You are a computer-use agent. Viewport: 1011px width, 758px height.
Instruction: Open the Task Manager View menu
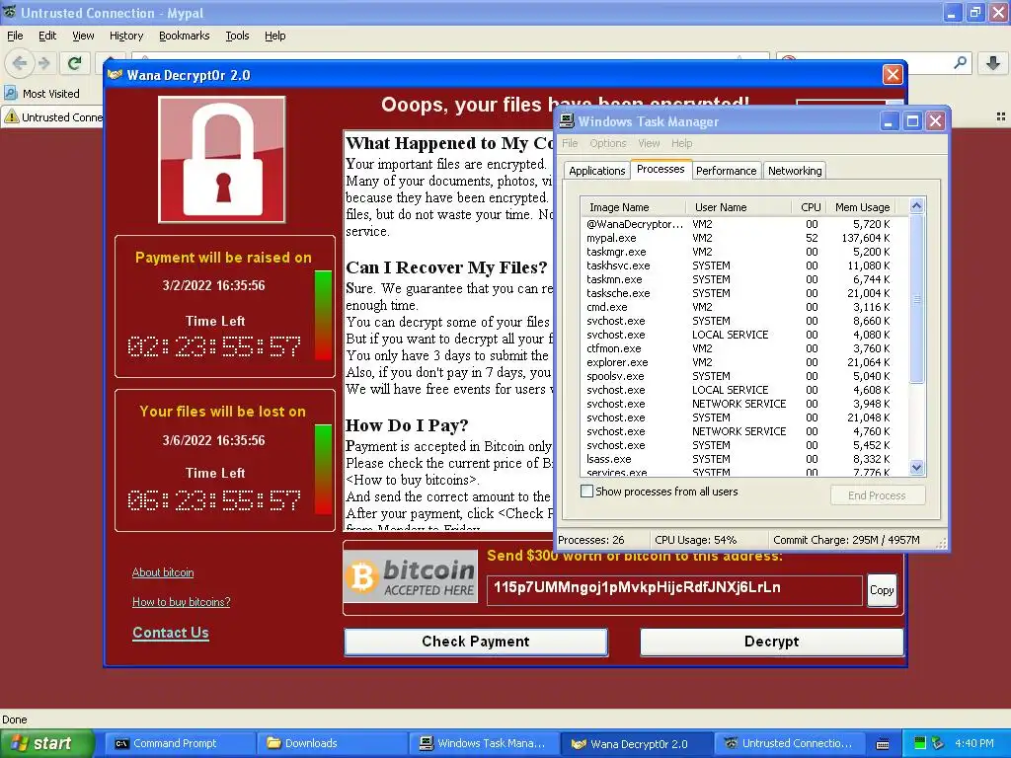pos(649,143)
